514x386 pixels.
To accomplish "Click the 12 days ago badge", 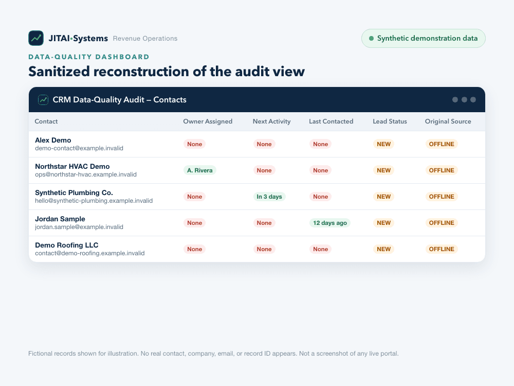I will coord(330,223).
